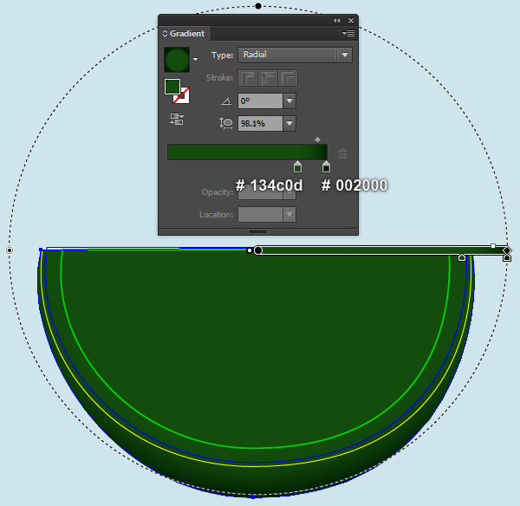The height and width of the screenshot is (506, 520).
Task: Click the gradient annotator end diamond
Action: point(507,250)
